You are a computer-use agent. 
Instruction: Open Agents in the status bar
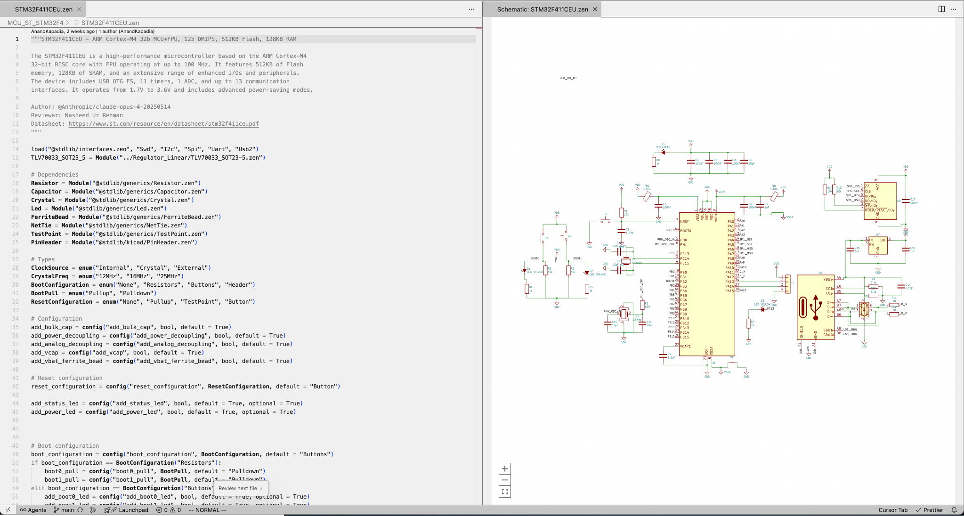(33, 510)
